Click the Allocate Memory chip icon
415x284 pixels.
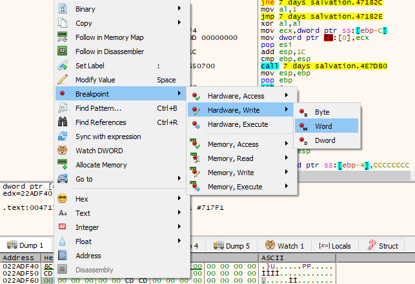[x=63, y=165]
